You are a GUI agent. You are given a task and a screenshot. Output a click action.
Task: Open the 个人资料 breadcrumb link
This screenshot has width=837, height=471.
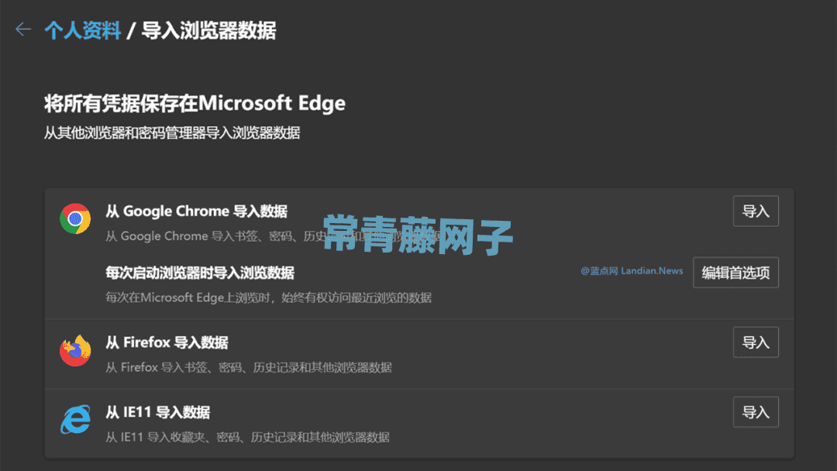tap(83, 30)
